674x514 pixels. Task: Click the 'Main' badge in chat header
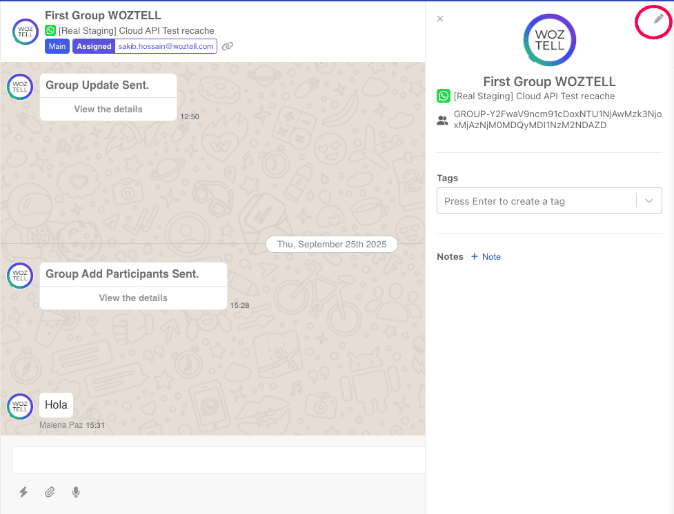[x=57, y=46]
